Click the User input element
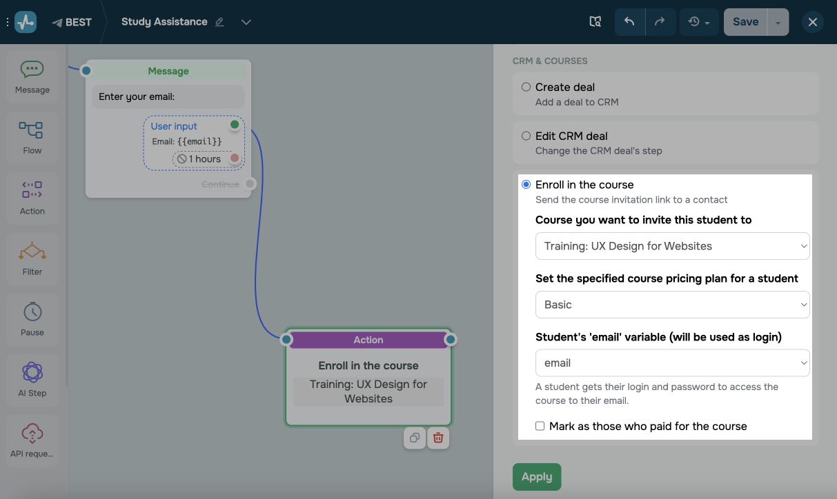837x499 pixels. (x=193, y=142)
